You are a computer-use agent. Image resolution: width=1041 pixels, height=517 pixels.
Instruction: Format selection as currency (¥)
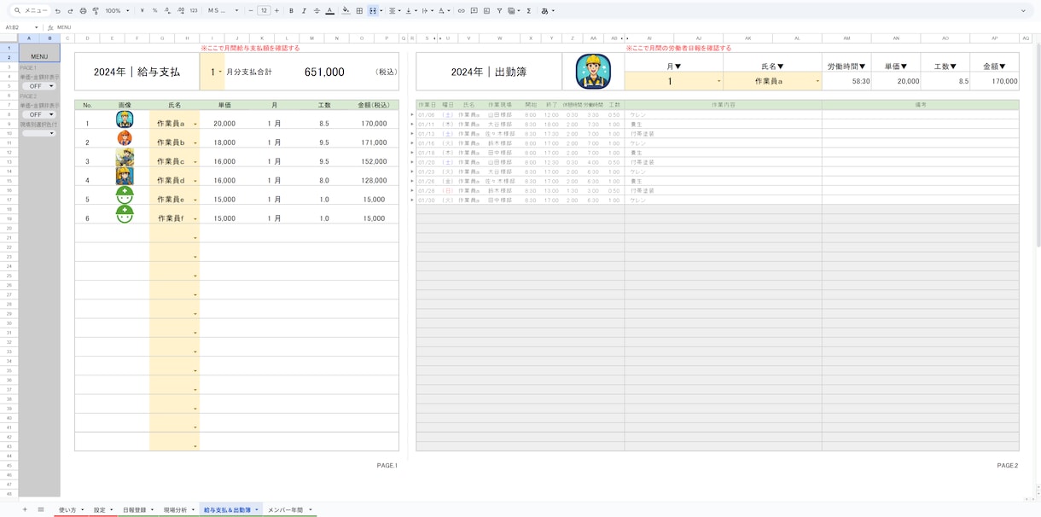tap(142, 11)
